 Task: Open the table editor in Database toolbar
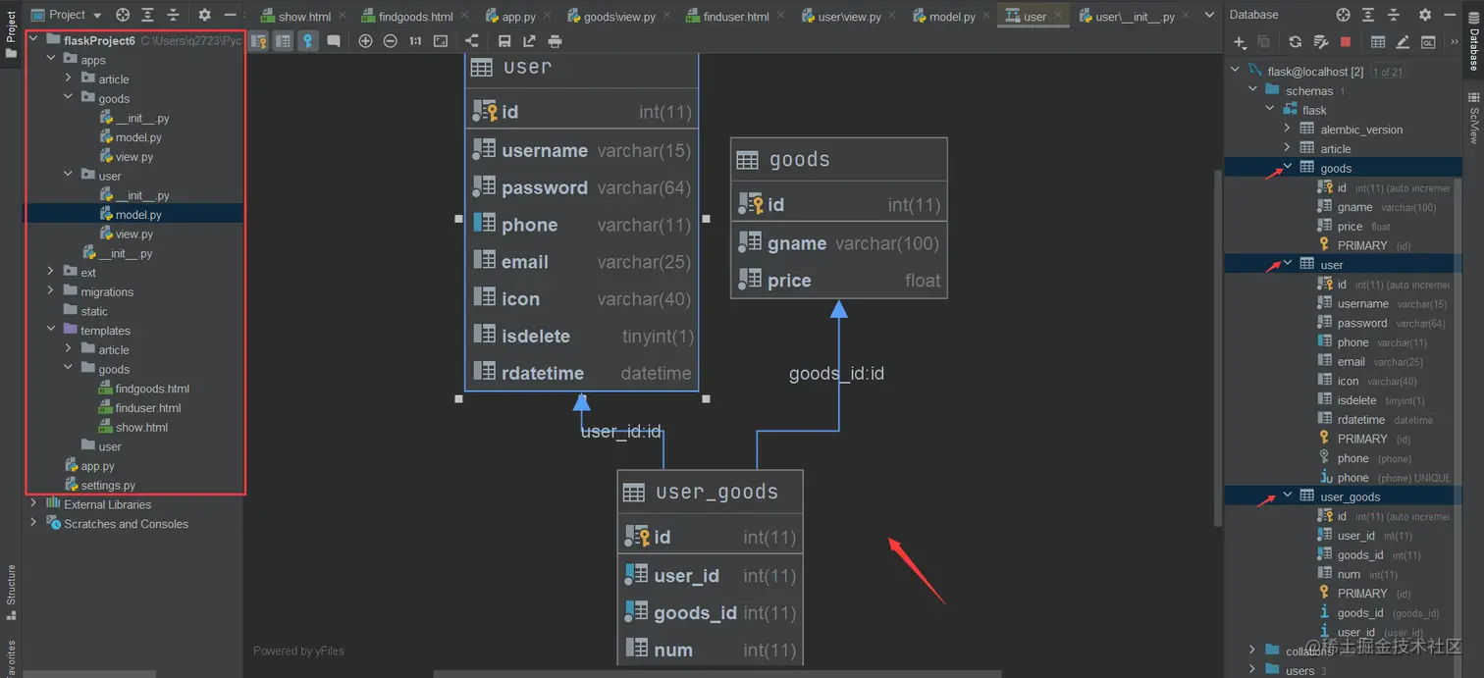(1378, 42)
